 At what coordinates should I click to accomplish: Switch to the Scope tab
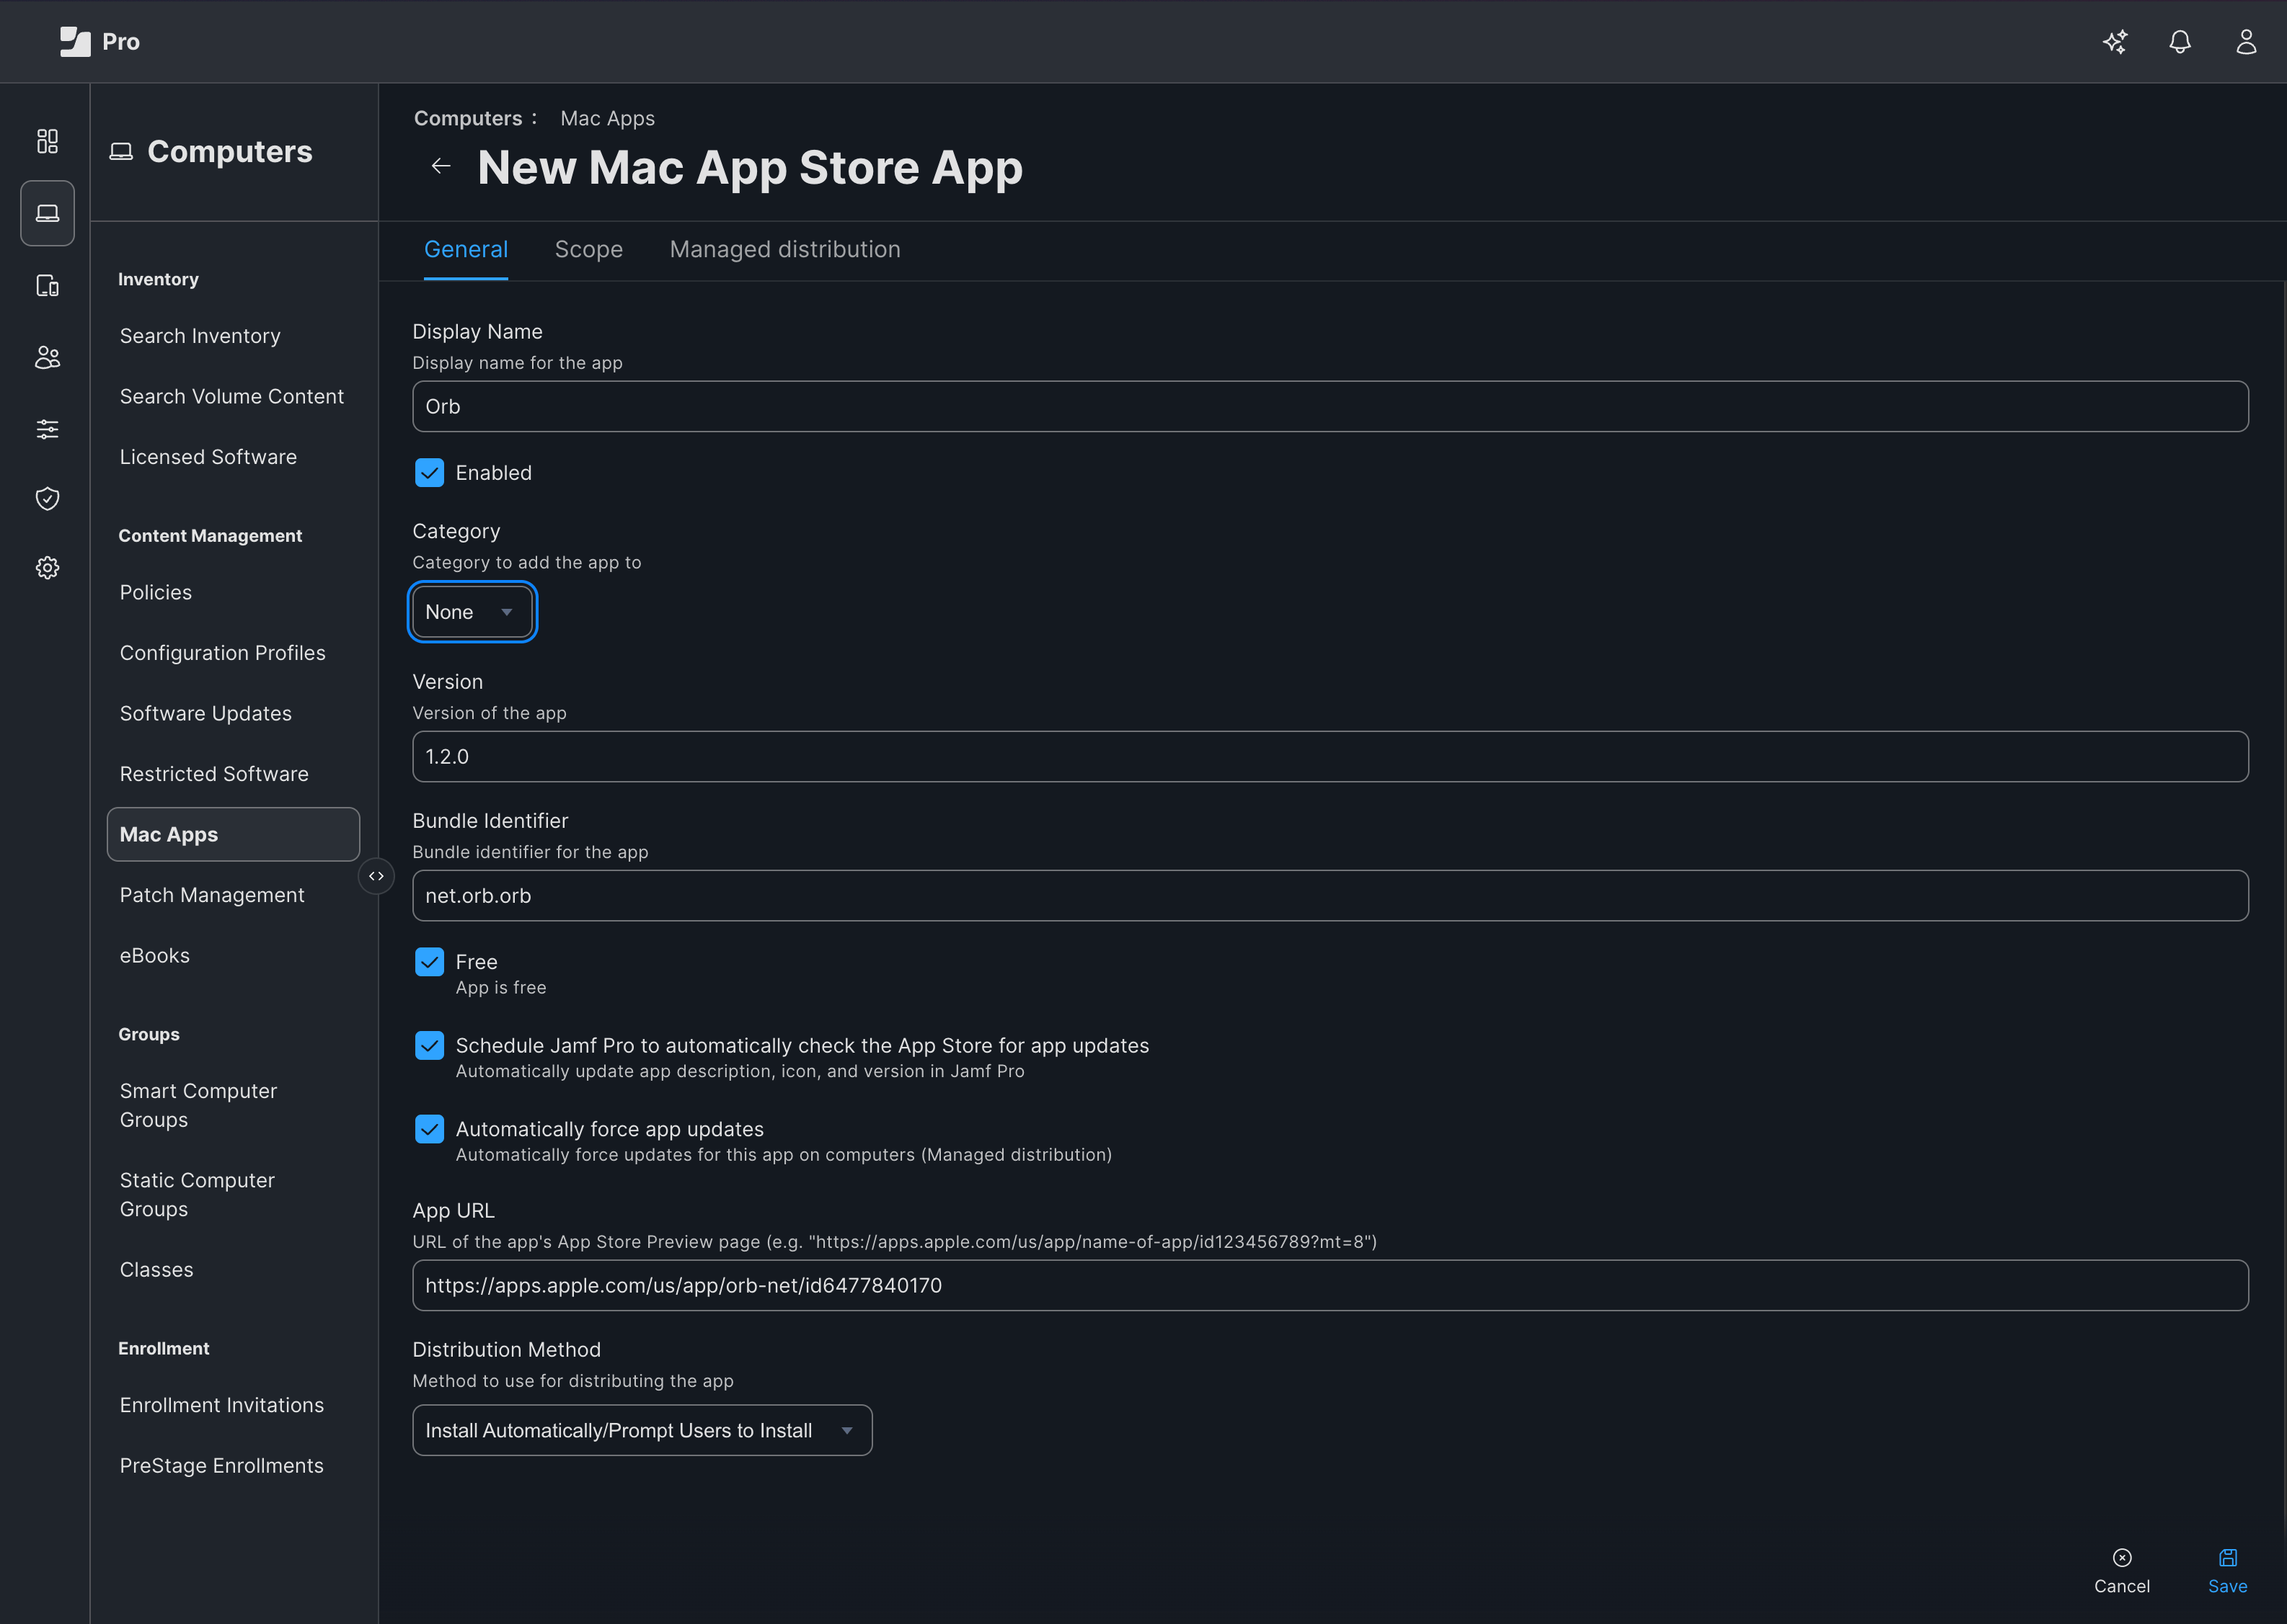pos(588,249)
